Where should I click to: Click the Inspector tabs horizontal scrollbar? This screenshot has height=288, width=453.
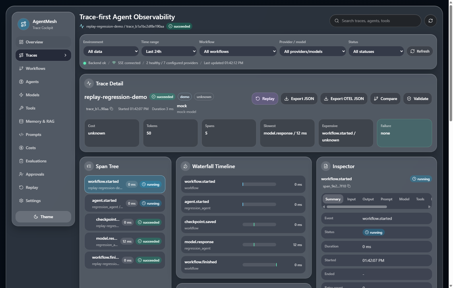coord(357,207)
